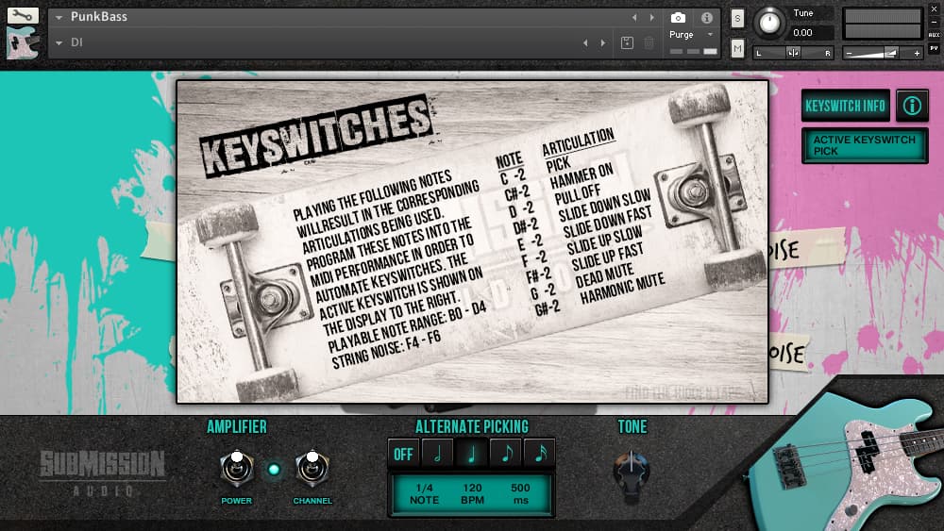Open the camera snapshot view

tap(678, 18)
